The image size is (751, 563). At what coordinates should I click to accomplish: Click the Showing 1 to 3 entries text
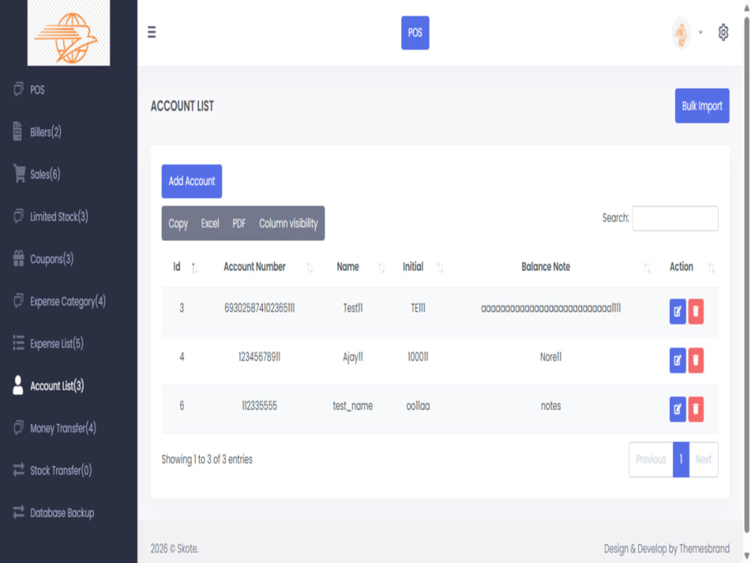point(207,459)
